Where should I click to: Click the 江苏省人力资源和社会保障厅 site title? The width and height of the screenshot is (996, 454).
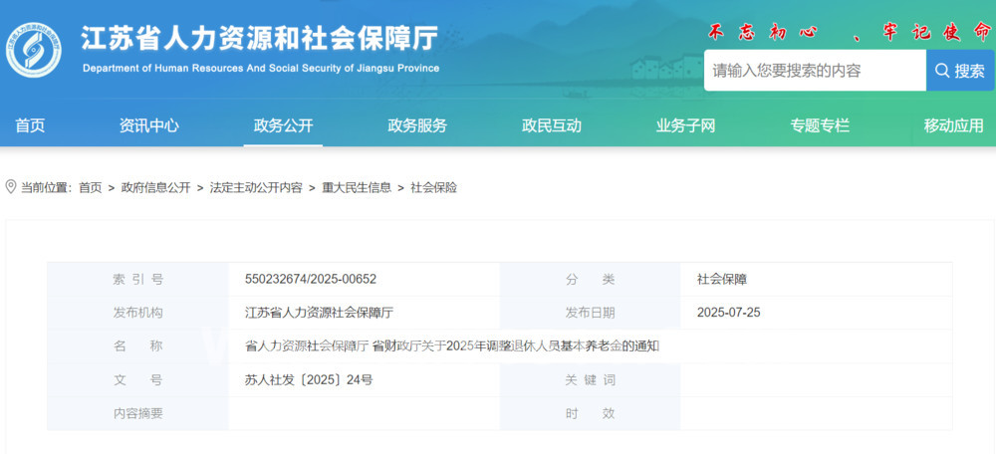tap(259, 39)
